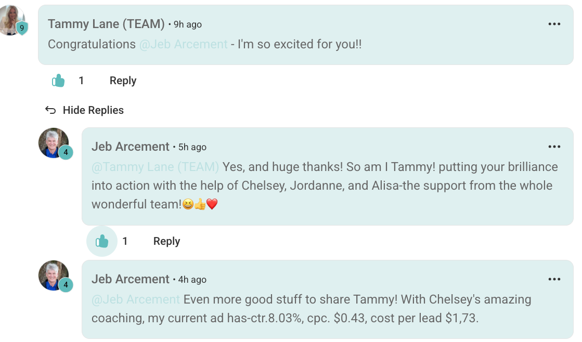This screenshot has height=342, width=582.
Task: Open three-dot menu on Jeb's 4h ago reply
Action: [x=554, y=279]
